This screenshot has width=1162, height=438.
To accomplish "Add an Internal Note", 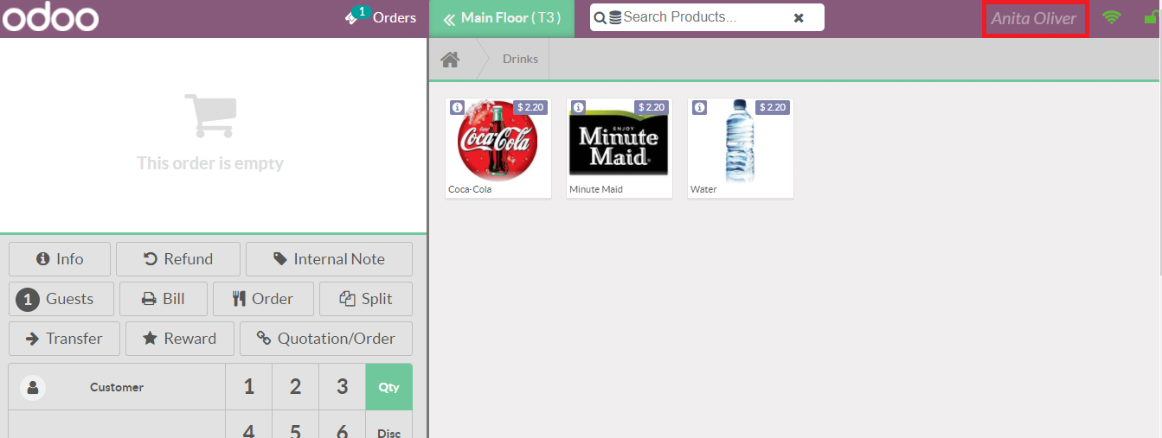I will pyautogui.click(x=329, y=259).
